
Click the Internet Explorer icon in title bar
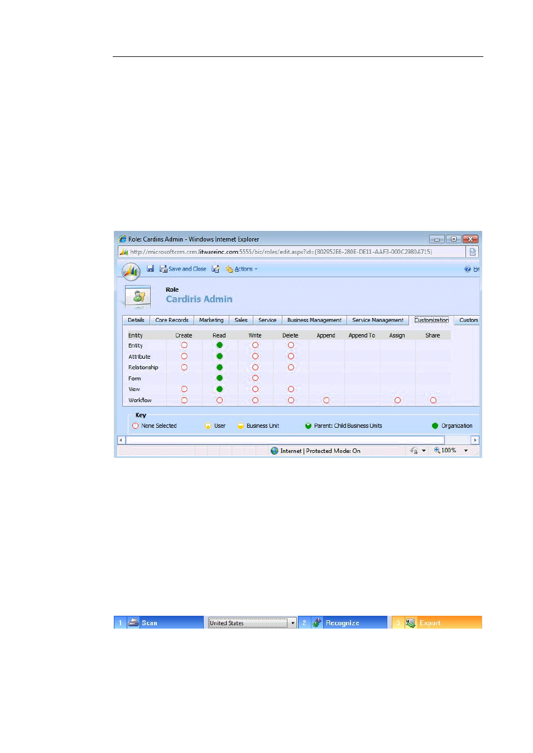pyautogui.click(x=123, y=239)
